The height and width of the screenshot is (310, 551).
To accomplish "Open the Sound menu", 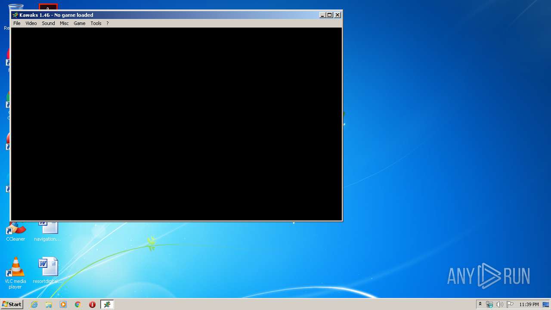I will [48, 23].
